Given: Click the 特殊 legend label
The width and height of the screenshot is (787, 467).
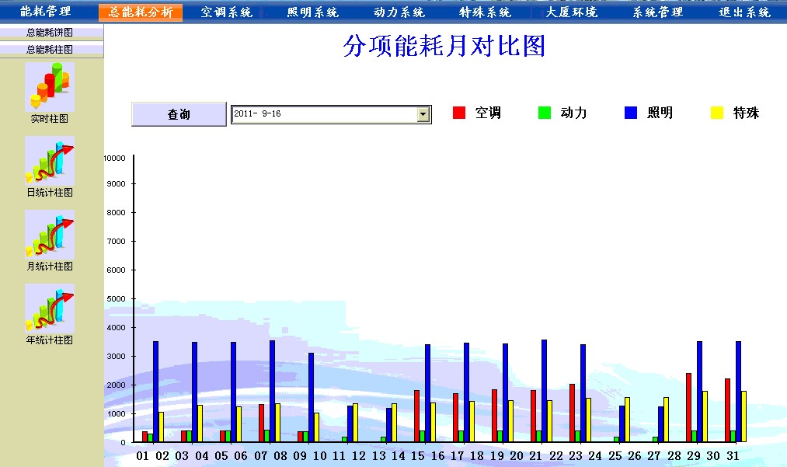Looking at the screenshot, I should 747,113.
